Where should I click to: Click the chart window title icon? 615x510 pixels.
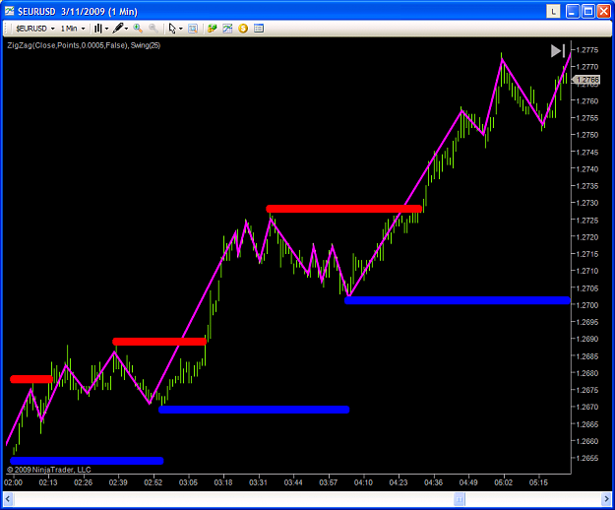(10, 12)
